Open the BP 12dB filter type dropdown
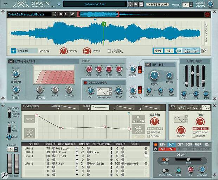This screenshot has width=218, height=180. 148,65
